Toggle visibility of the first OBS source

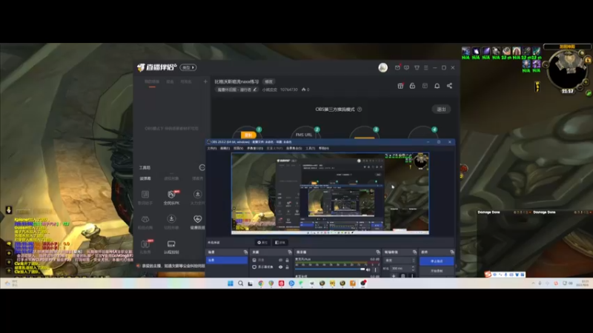[281, 260]
